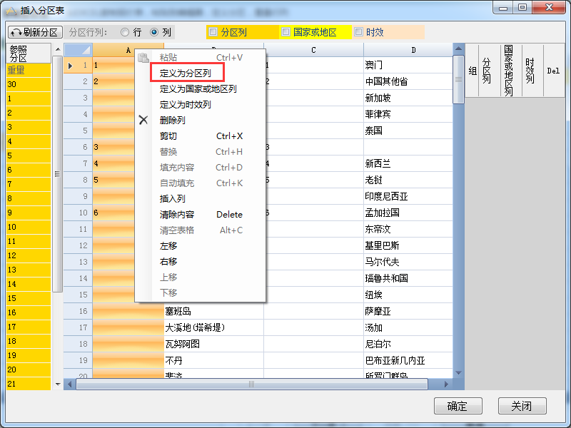Choose 定义为国家或地区列 menu entry
Viewport: 571px width, 428px height.
pos(198,88)
